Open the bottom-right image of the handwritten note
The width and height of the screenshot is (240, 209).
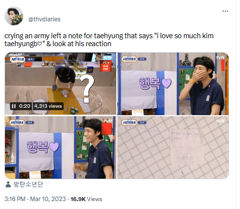[x=173, y=147]
